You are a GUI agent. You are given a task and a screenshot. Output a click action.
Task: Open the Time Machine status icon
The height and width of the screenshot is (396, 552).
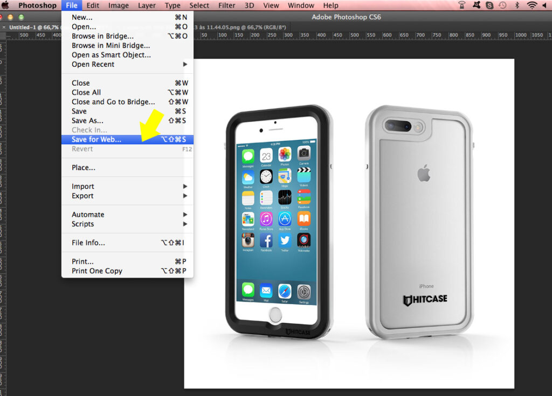click(x=502, y=5)
